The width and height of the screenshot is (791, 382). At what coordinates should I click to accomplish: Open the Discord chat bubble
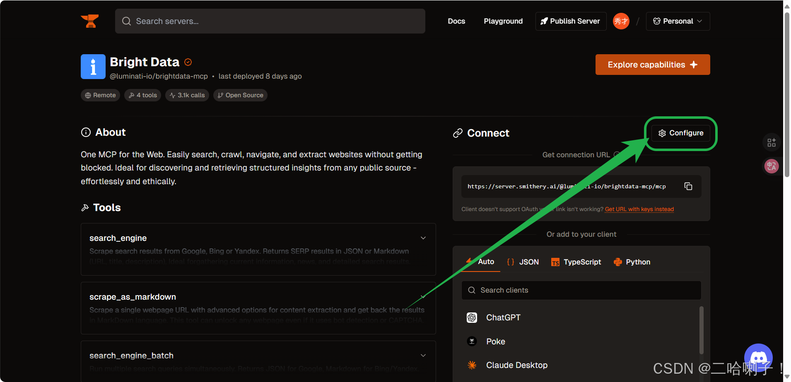pyautogui.click(x=758, y=358)
